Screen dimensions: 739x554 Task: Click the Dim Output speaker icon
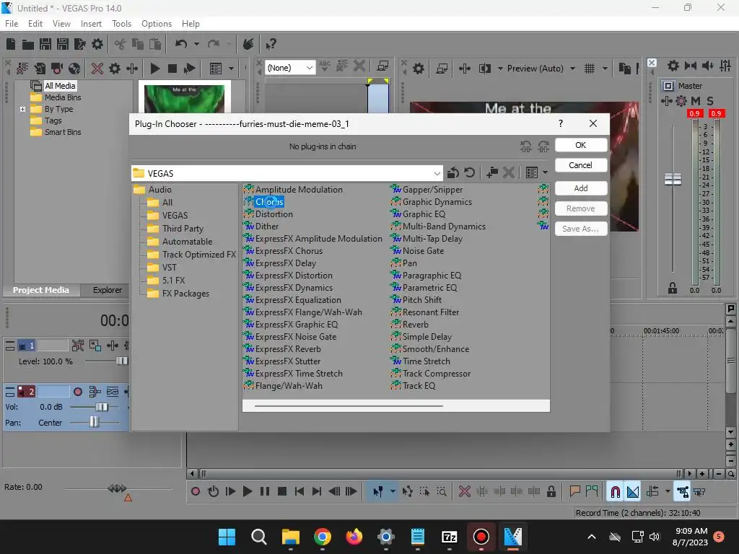[x=707, y=66]
